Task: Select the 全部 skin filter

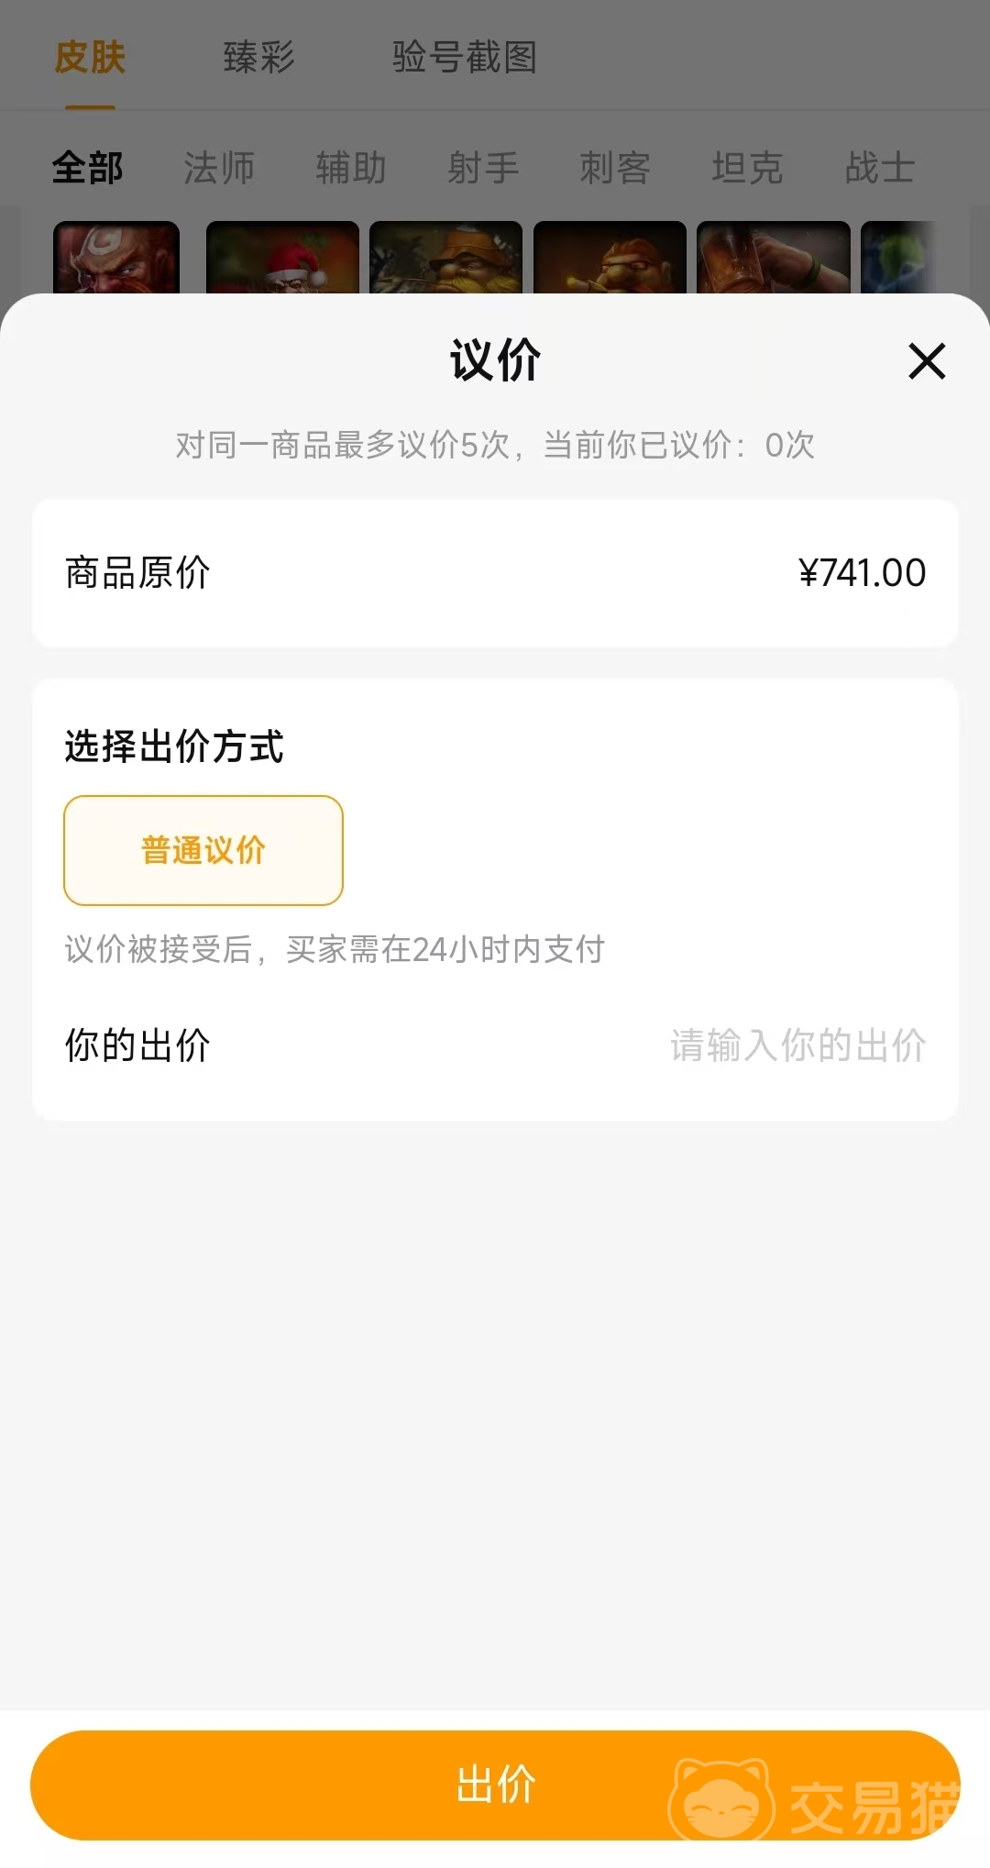Action: pyautogui.click(x=87, y=168)
